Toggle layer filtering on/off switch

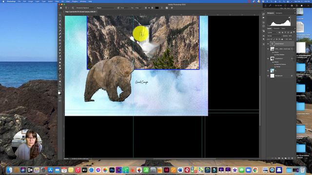coord(294,33)
